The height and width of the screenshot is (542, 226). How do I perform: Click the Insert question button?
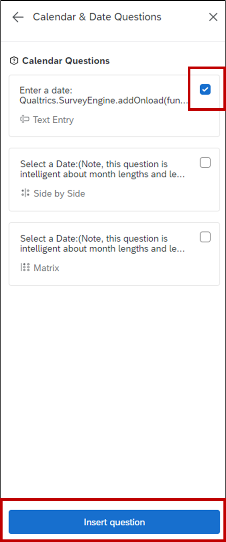[x=115, y=522]
